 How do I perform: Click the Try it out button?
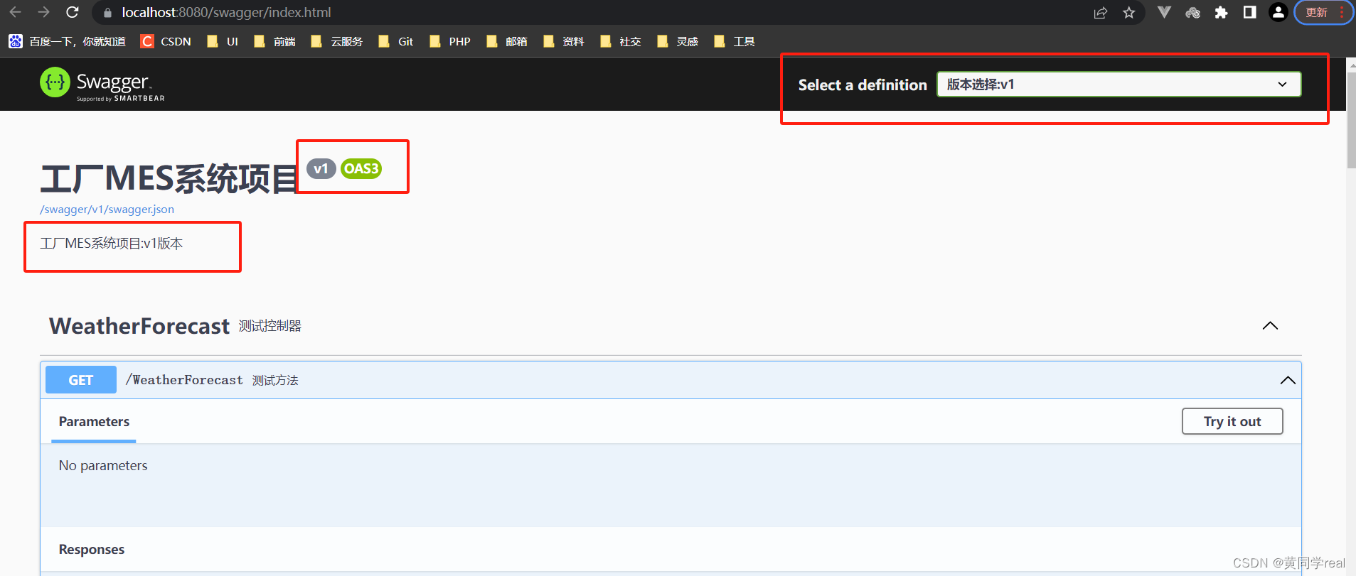pos(1232,421)
